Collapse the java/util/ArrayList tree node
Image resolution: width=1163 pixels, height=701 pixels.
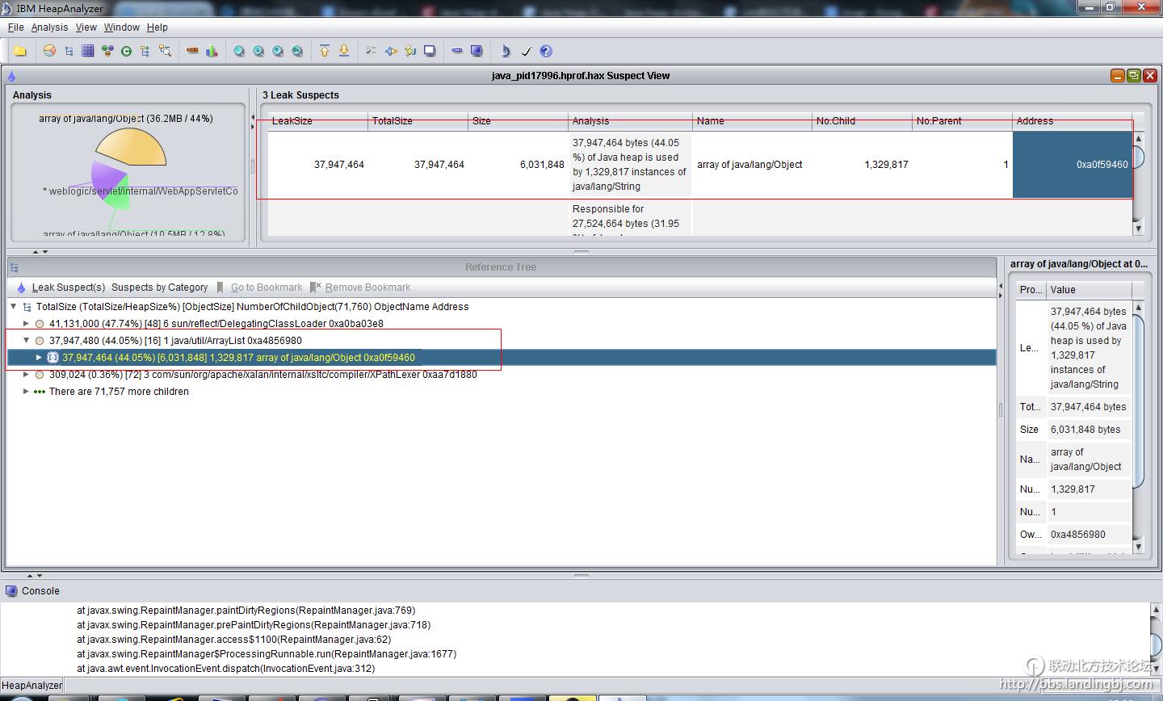pos(26,340)
